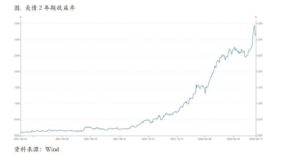Click the % unit above left axis
The image size is (285, 156).
click(21, 17)
